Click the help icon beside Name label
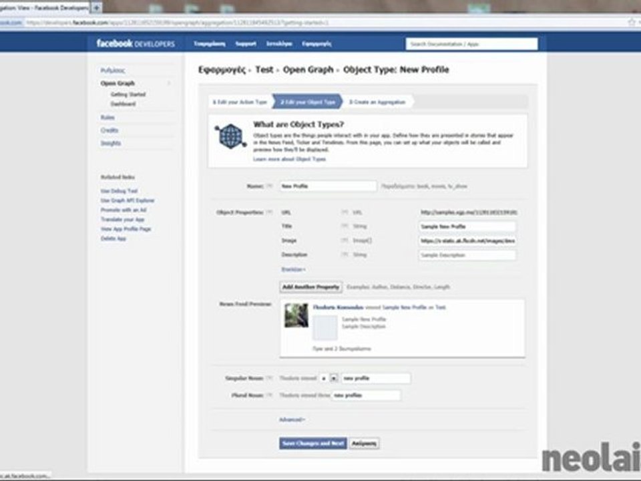The height and width of the screenshot is (481, 641). [x=269, y=186]
